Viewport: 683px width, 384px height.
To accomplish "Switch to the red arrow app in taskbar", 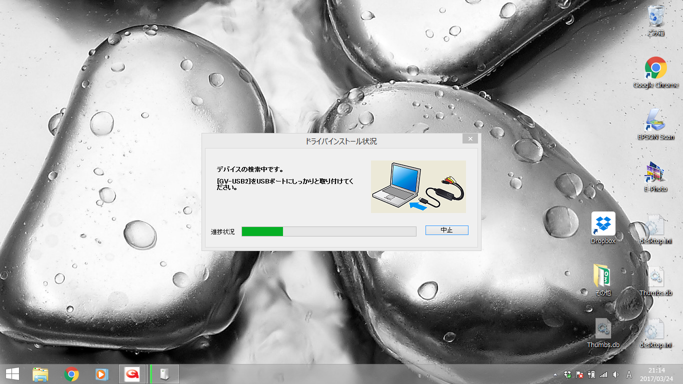I will point(132,374).
